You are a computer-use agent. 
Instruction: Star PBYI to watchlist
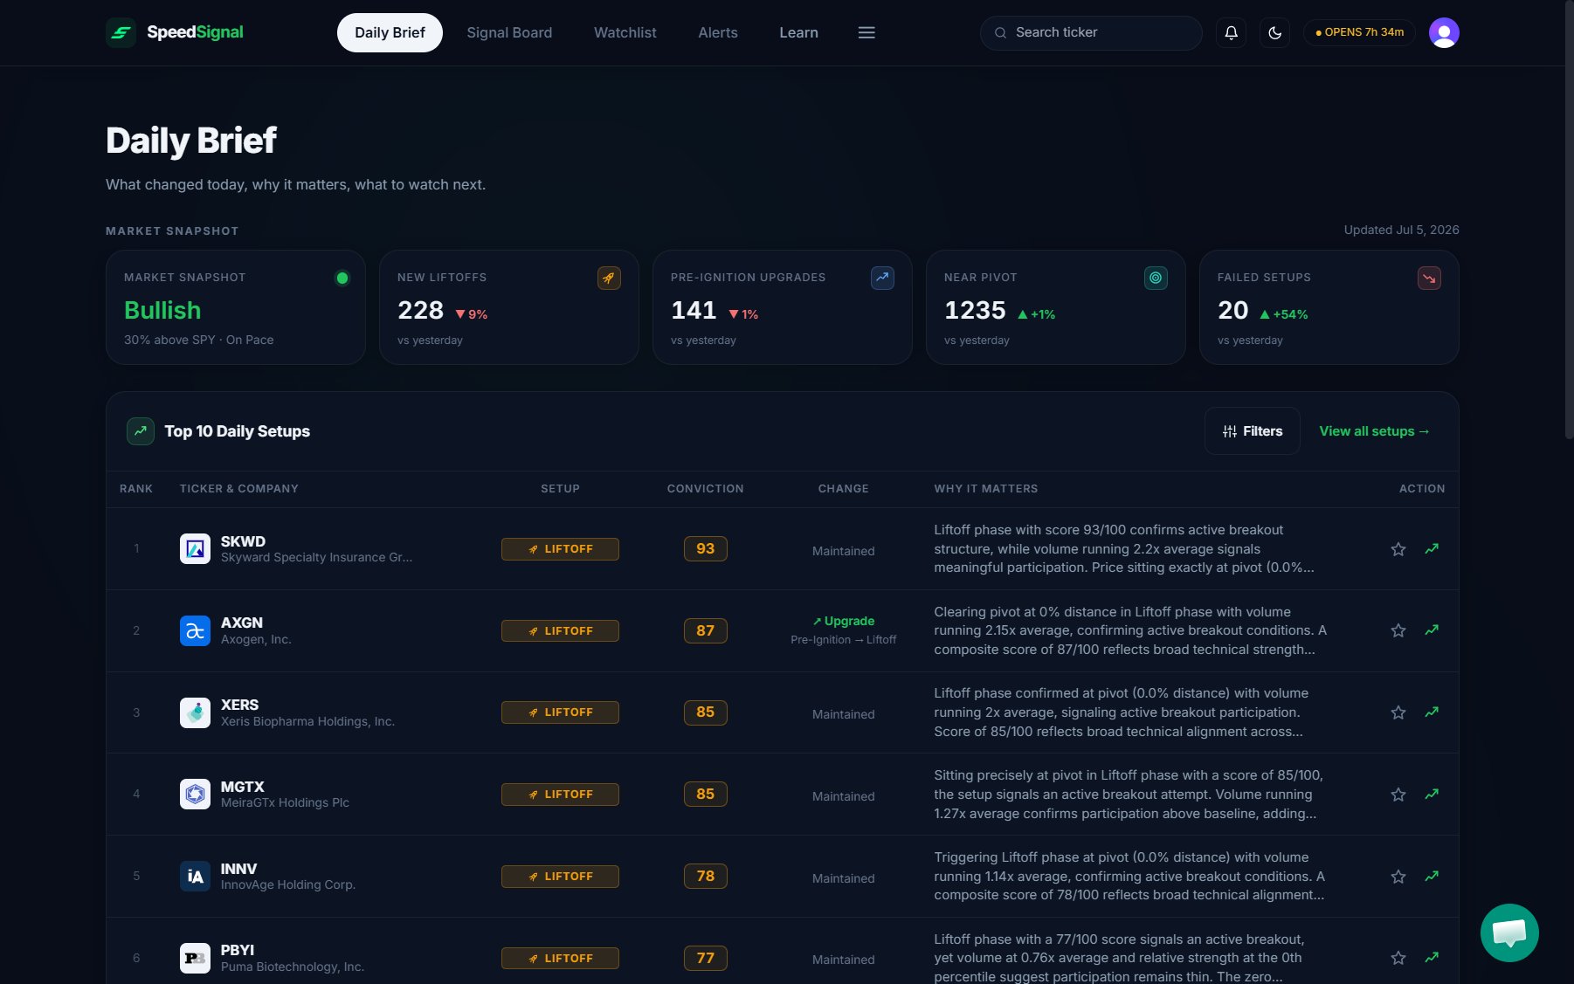point(1398,958)
